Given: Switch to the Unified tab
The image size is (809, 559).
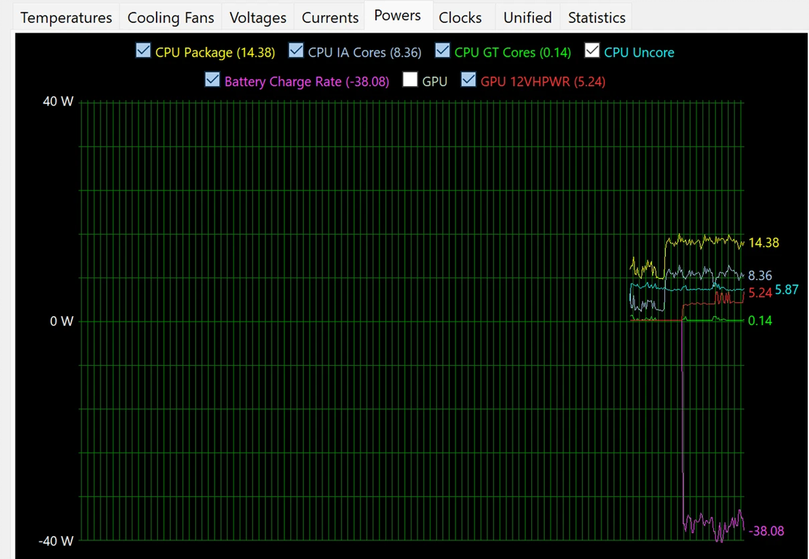Looking at the screenshot, I should pyautogui.click(x=527, y=18).
